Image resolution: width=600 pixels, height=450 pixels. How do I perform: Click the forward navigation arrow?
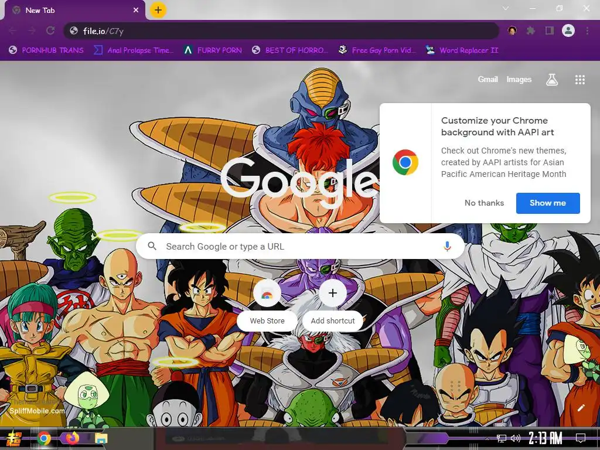[x=32, y=30]
